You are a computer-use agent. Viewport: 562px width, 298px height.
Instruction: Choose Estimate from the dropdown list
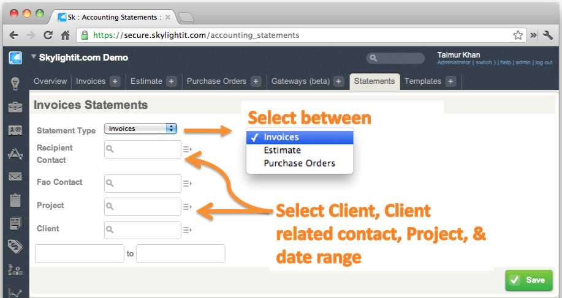click(x=282, y=150)
